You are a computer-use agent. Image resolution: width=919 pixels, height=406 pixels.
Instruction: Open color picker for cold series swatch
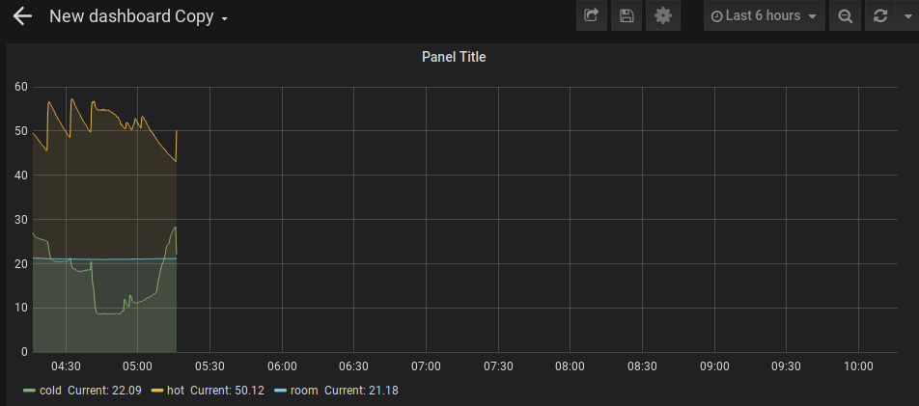point(29,391)
